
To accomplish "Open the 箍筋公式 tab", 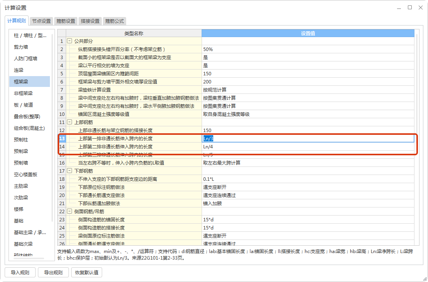I will 115,21.
